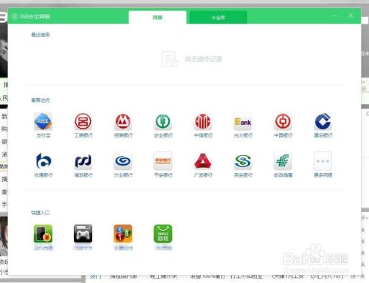The width and height of the screenshot is (369, 283).
Task: Click the 中国银行 text label
Action: (x=283, y=135)
